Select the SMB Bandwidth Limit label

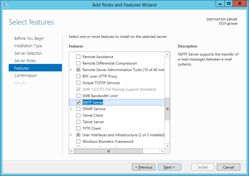[x=100, y=96]
